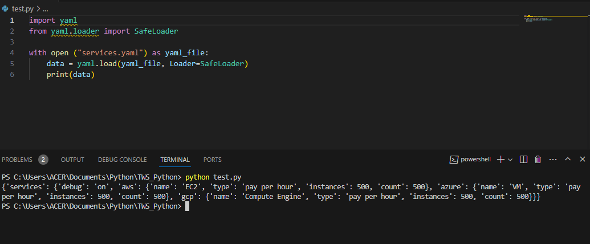Select the PORTS tab

(213, 160)
